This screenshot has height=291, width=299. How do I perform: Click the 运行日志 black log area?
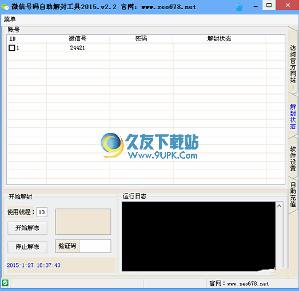click(198, 237)
